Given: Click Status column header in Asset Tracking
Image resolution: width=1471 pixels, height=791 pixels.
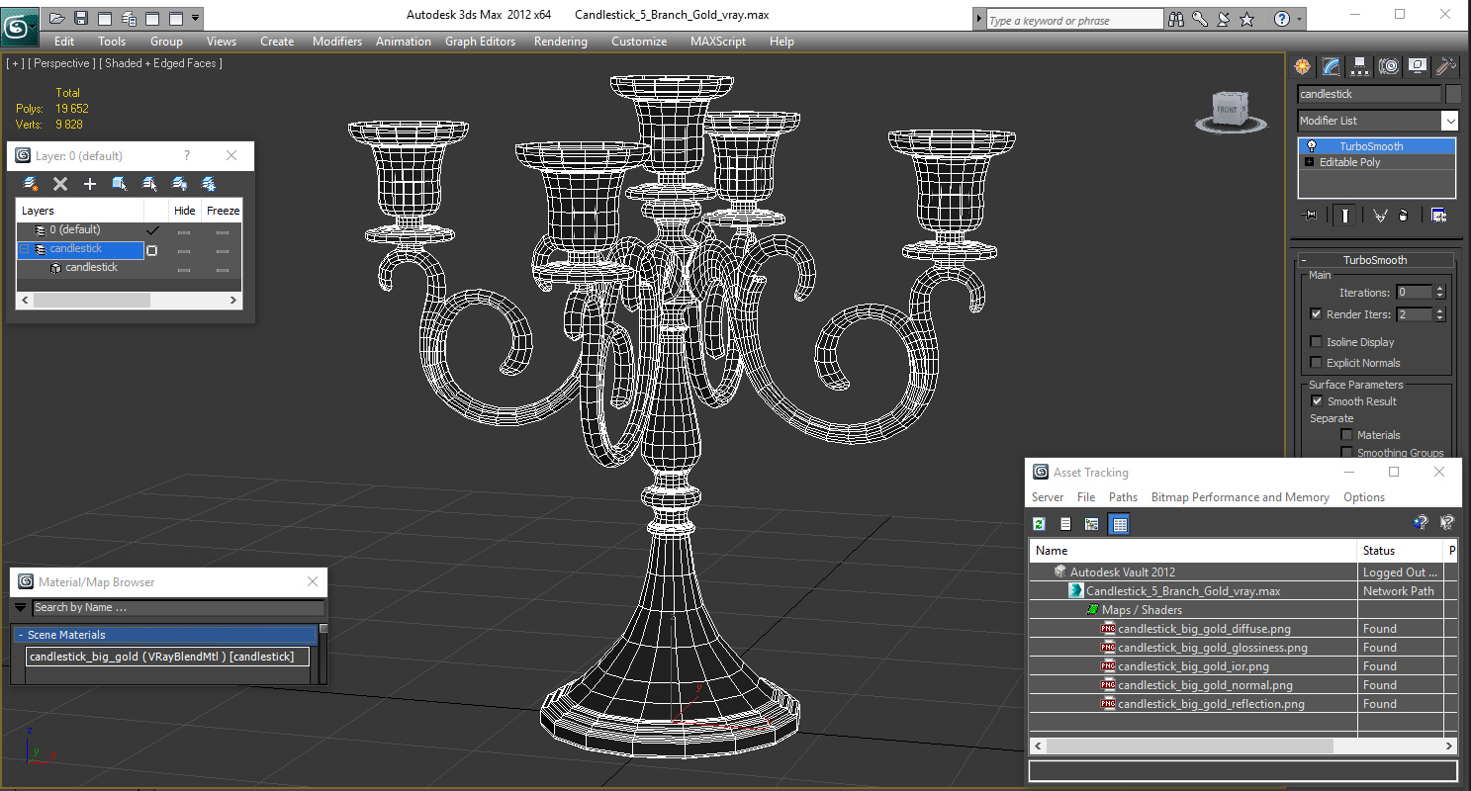Looking at the screenshot, I should tap(1401, 551).
